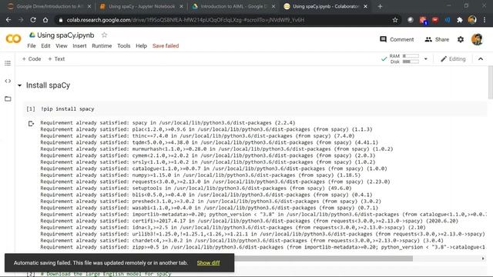Screen dimensions: 493x277
Task: Share the notebook
Action: (x=437, y=39)
